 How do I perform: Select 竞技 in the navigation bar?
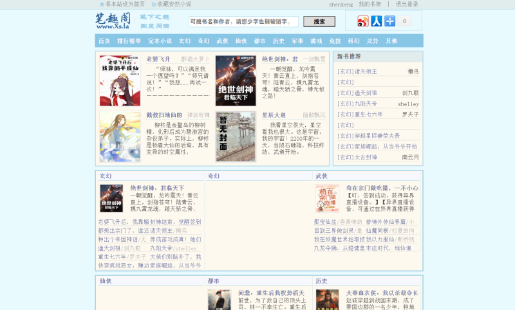(x=335, y=41)
